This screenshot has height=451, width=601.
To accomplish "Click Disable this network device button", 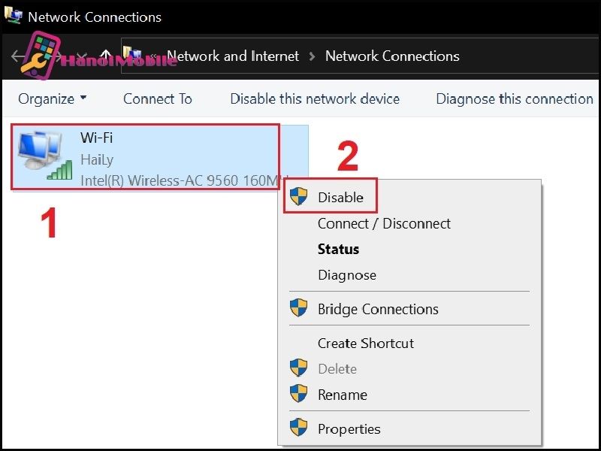I will pyautogui.click(x=315, y=99).
